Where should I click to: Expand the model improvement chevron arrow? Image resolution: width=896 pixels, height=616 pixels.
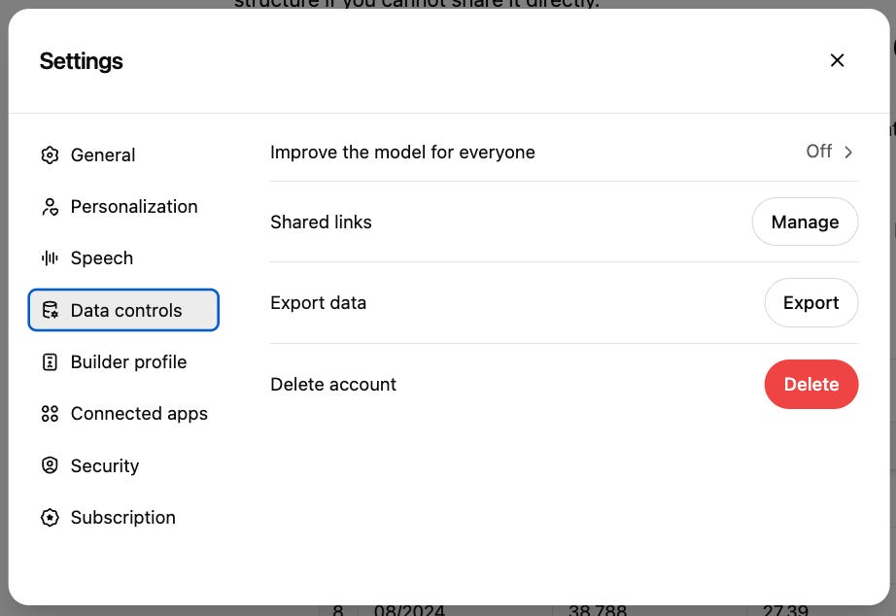(848, 152)
